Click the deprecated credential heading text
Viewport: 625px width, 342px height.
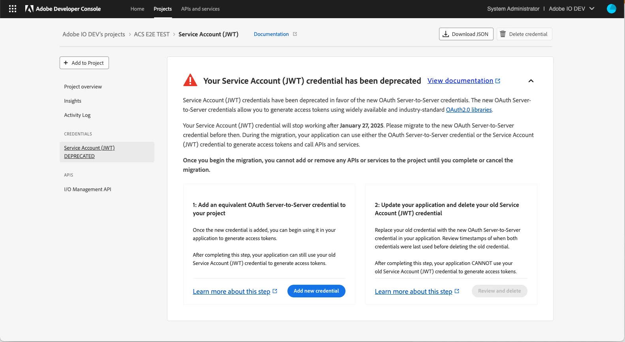point(312,81)
